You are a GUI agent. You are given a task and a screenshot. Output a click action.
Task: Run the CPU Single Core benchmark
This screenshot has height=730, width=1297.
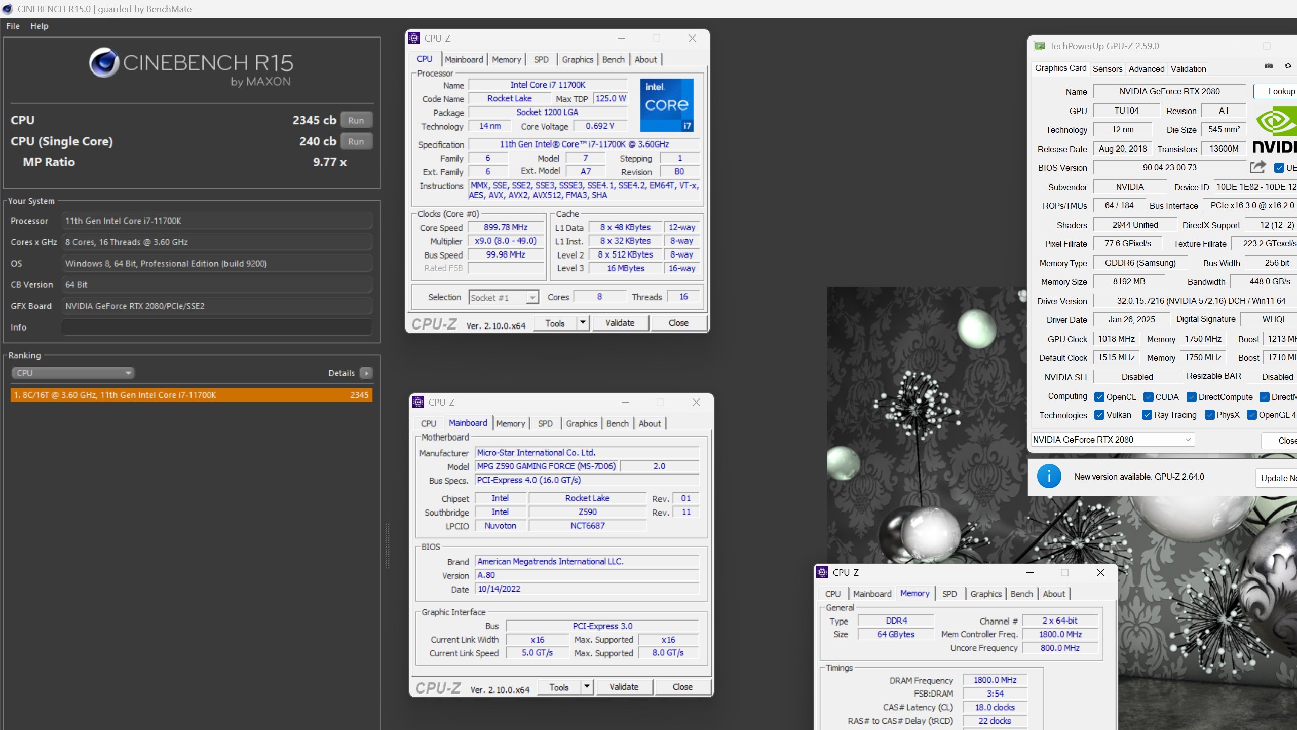click(356, 141)
